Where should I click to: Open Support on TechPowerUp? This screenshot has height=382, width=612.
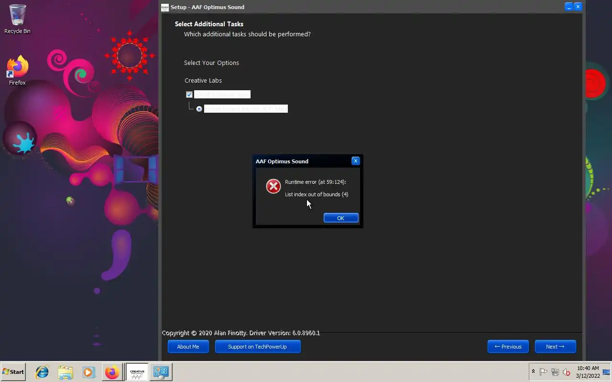tap(258, 347)
